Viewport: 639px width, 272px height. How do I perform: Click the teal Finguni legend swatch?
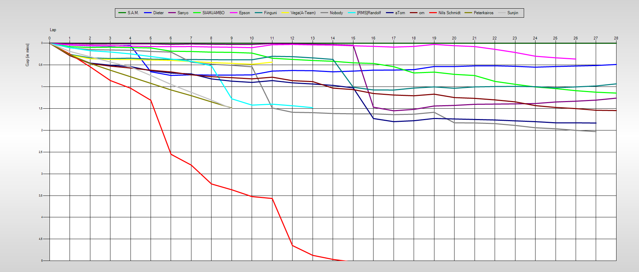259,13
